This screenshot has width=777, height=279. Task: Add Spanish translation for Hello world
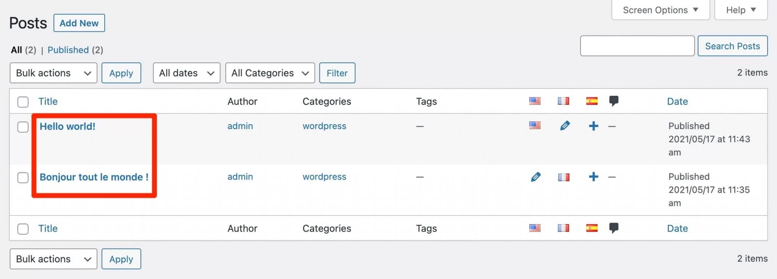593,126
